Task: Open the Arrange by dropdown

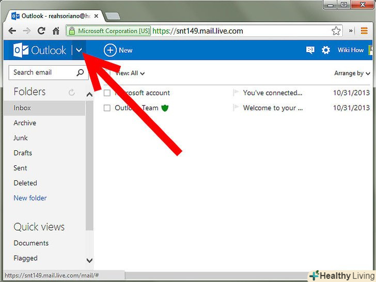Action: (x=352, y=73)
